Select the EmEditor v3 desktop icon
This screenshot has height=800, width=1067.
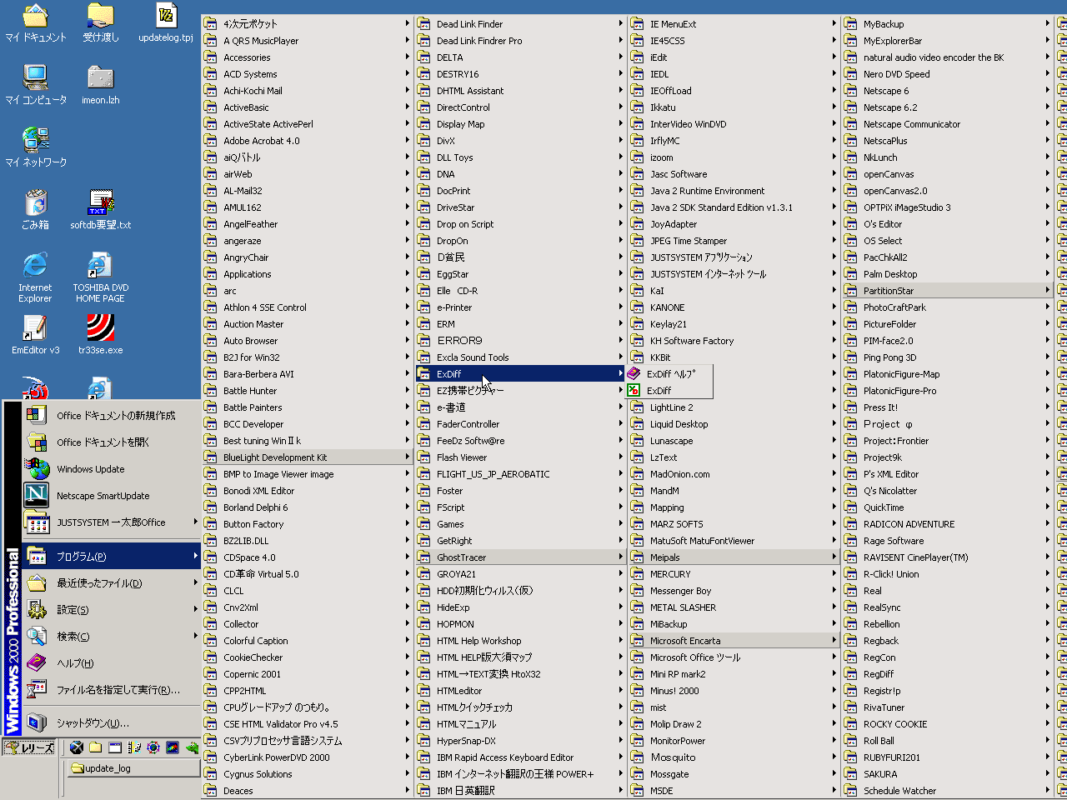tap(35, 334)
